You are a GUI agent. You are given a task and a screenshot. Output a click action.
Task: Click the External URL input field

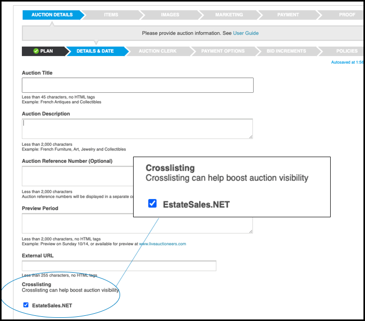(x=119, y=266)
